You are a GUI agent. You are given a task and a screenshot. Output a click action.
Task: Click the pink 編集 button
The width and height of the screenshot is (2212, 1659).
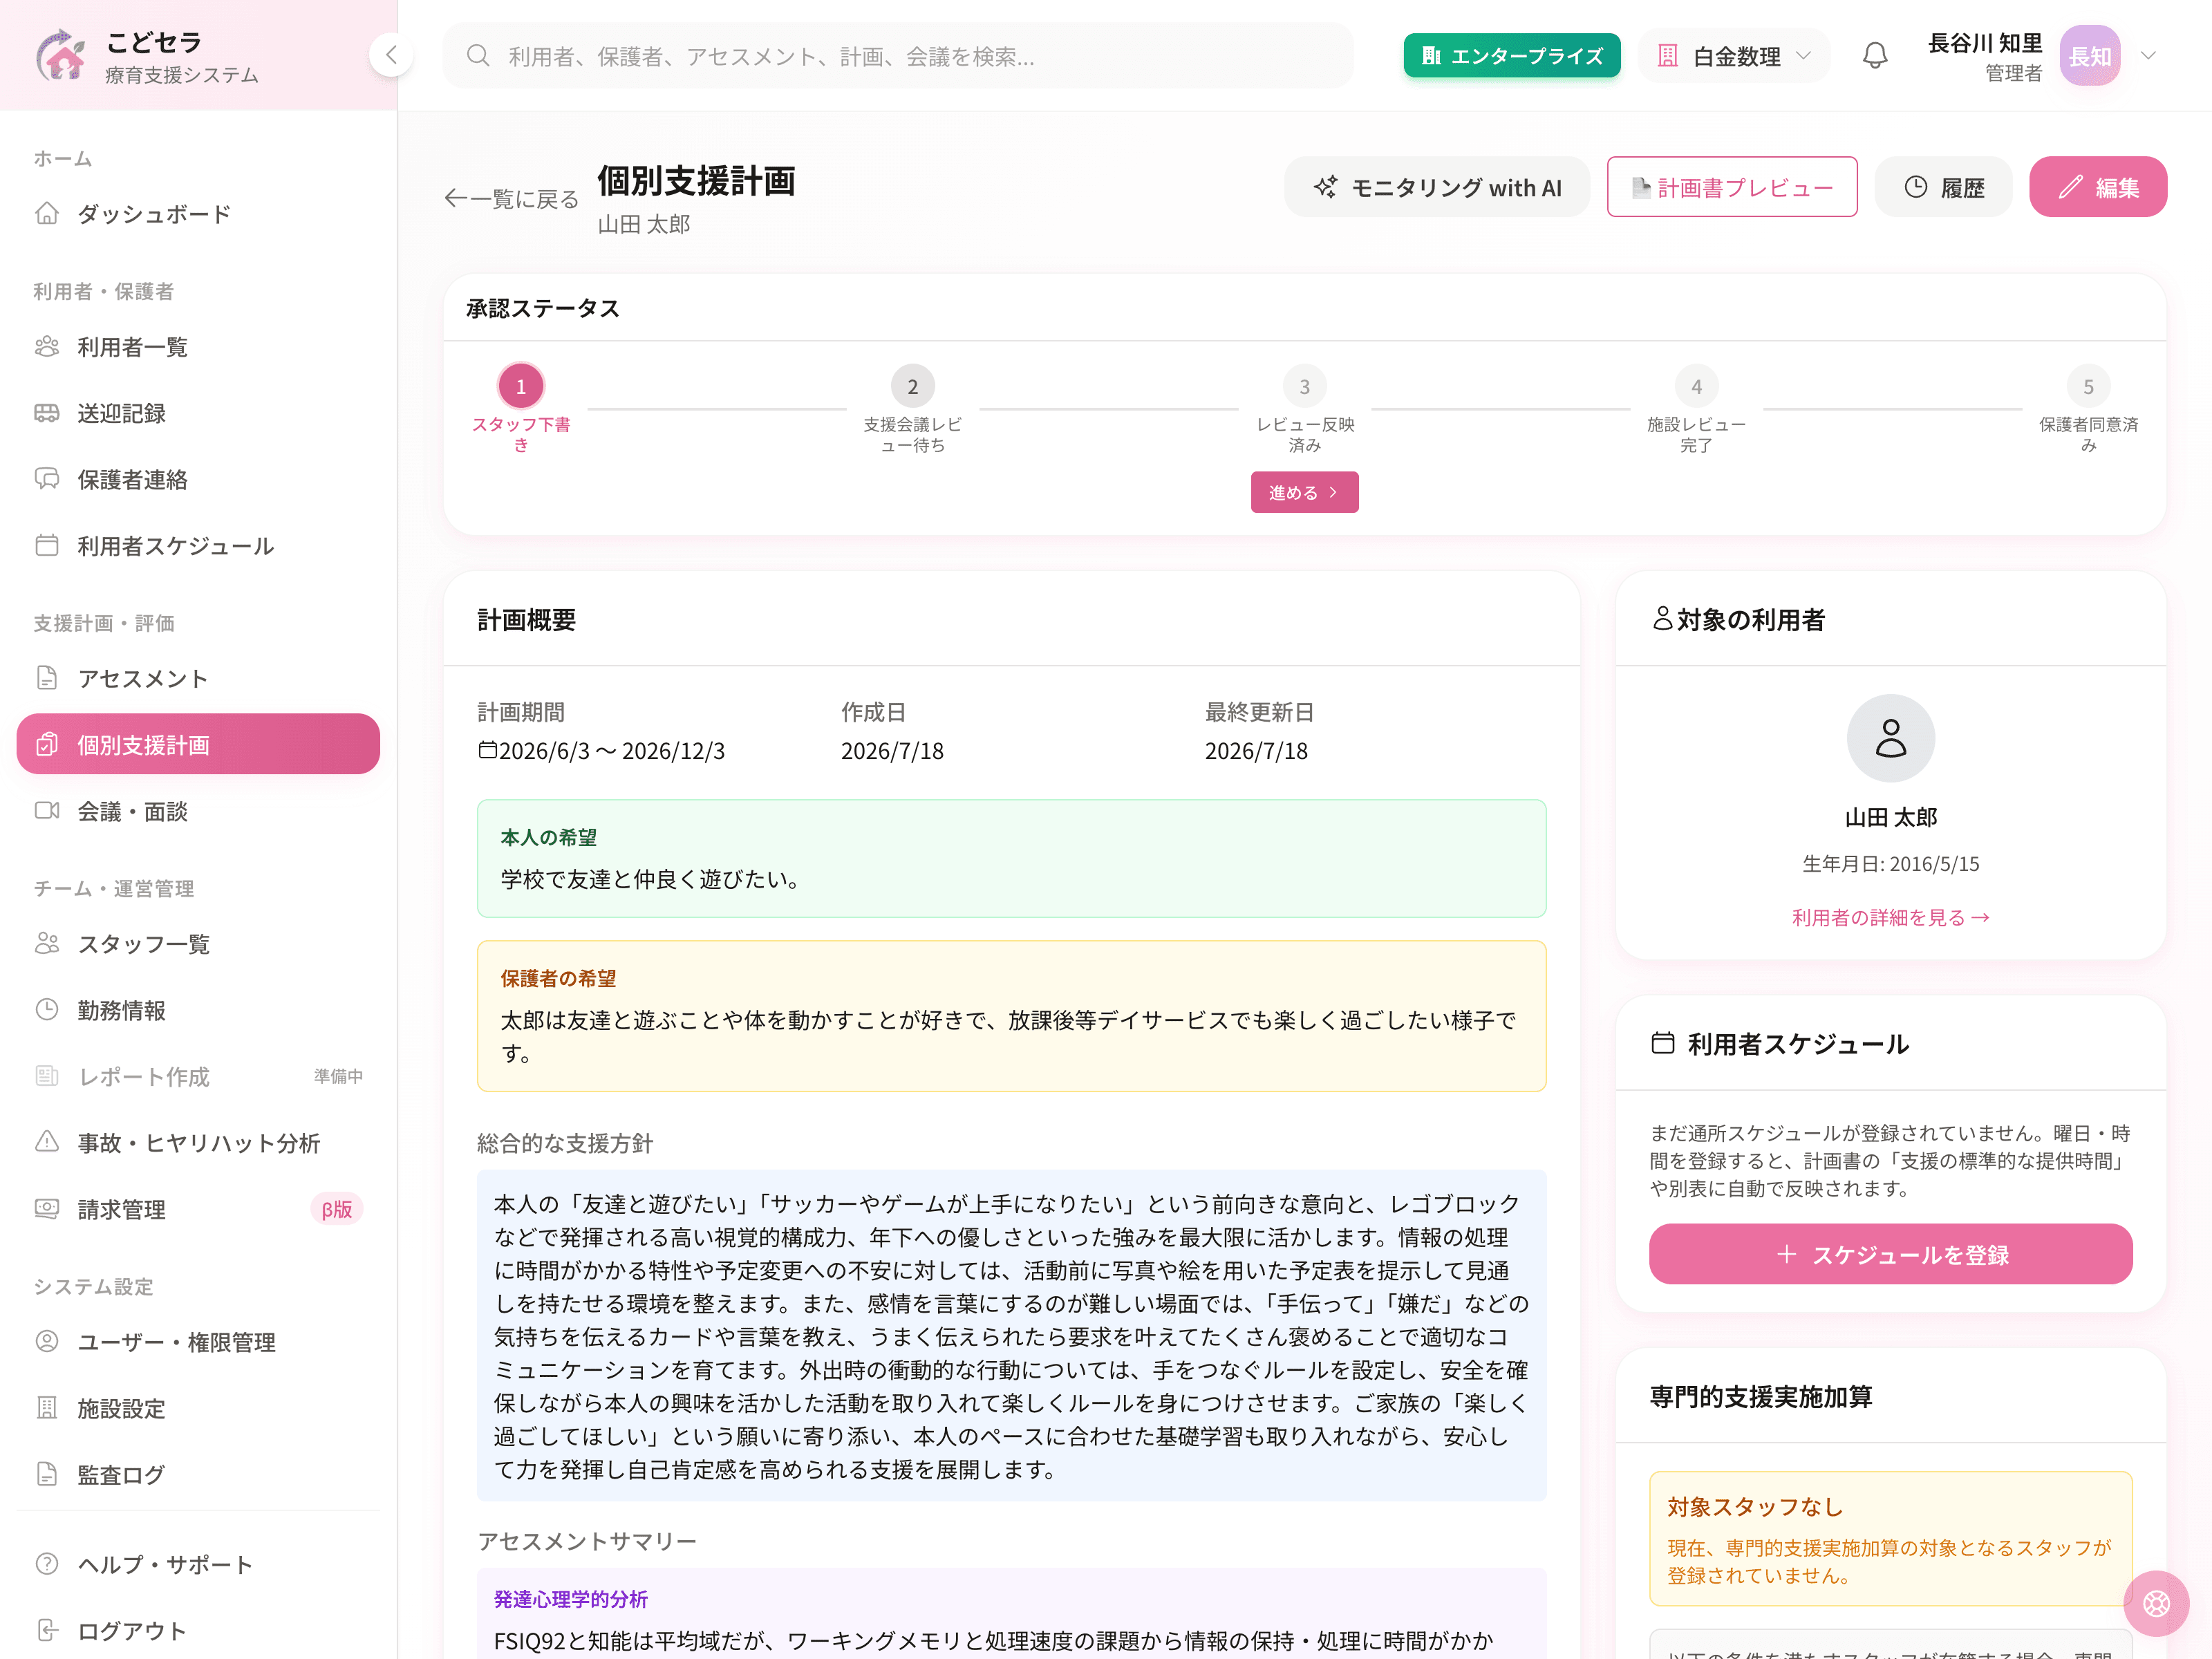[2097, 187]
